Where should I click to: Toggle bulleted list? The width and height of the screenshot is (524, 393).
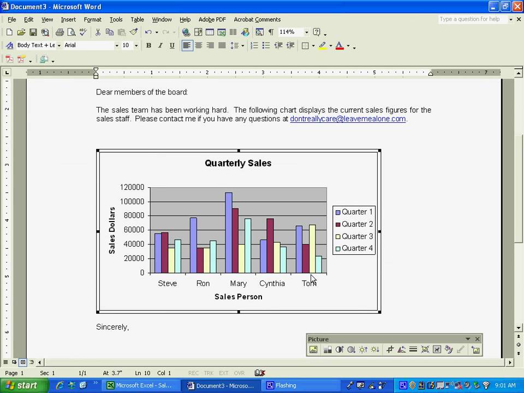pos(266,45)
